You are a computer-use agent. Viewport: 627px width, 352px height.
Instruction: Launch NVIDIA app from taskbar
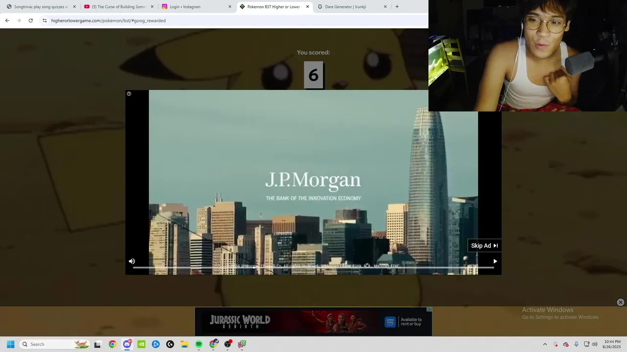(x=141, y=344)
